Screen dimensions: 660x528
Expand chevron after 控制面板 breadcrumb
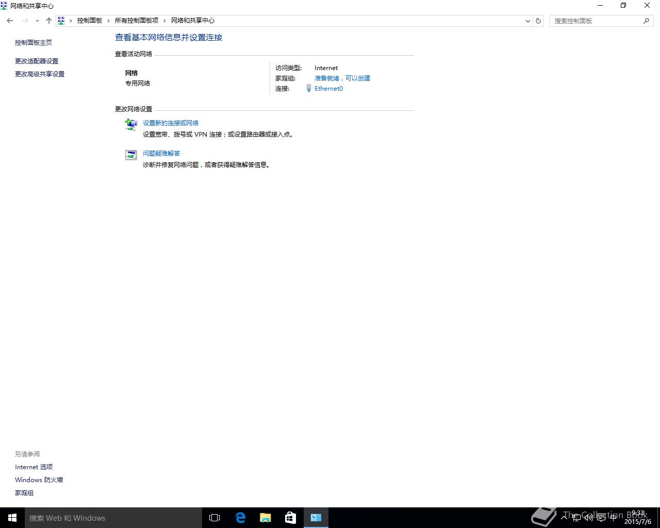coord(108,21)
